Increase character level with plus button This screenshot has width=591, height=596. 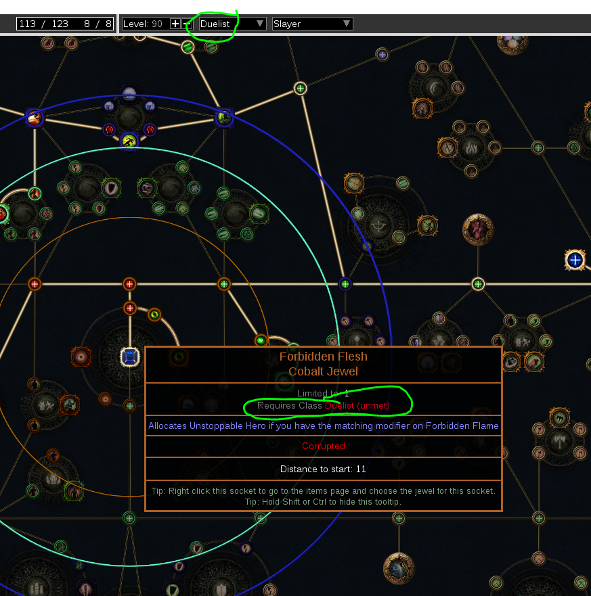[175, 24]
